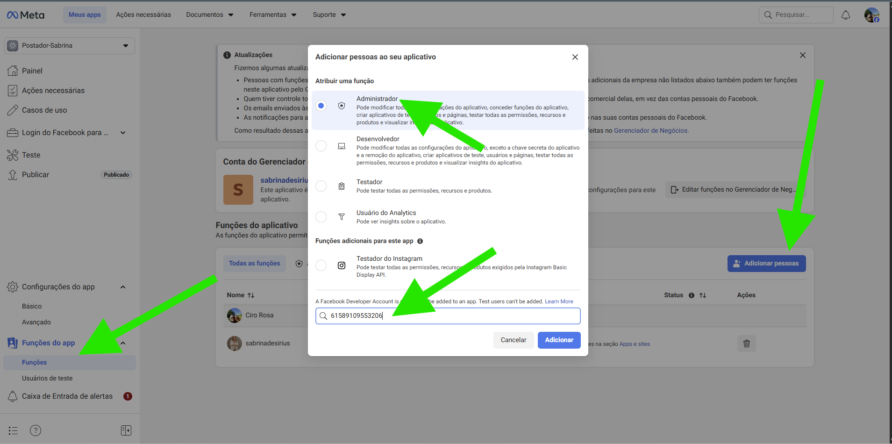
Task: Click the Adicionar button in dialog
Action: (559, 340)
